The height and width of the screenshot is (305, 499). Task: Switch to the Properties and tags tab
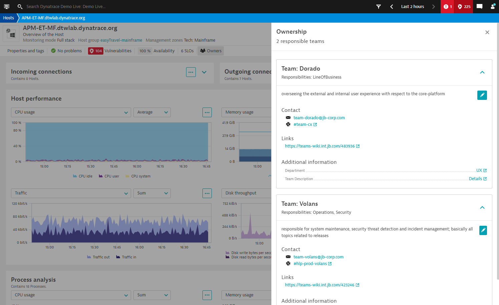pos(25,51)
